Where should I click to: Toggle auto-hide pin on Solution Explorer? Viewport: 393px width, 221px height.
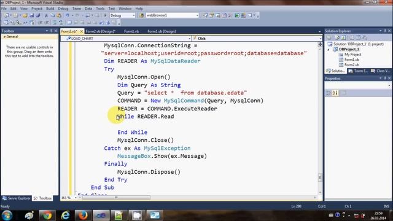click(385, 31)
